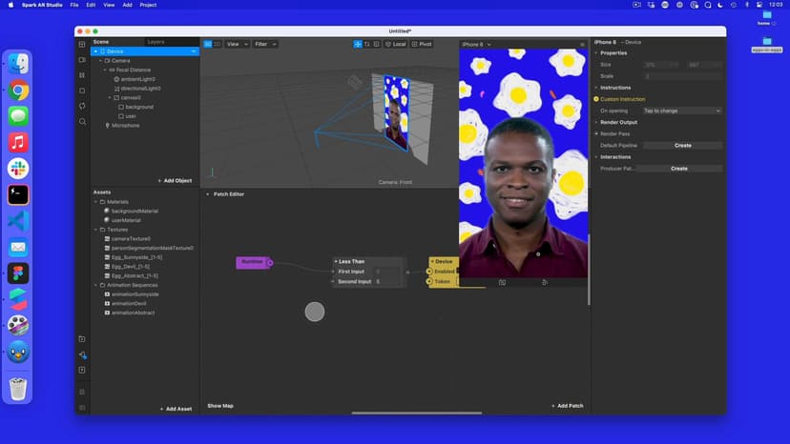Toggle Local coordinate mode
Image resolution: width=790 pixels, height=444 pixels.
(396, 44)
